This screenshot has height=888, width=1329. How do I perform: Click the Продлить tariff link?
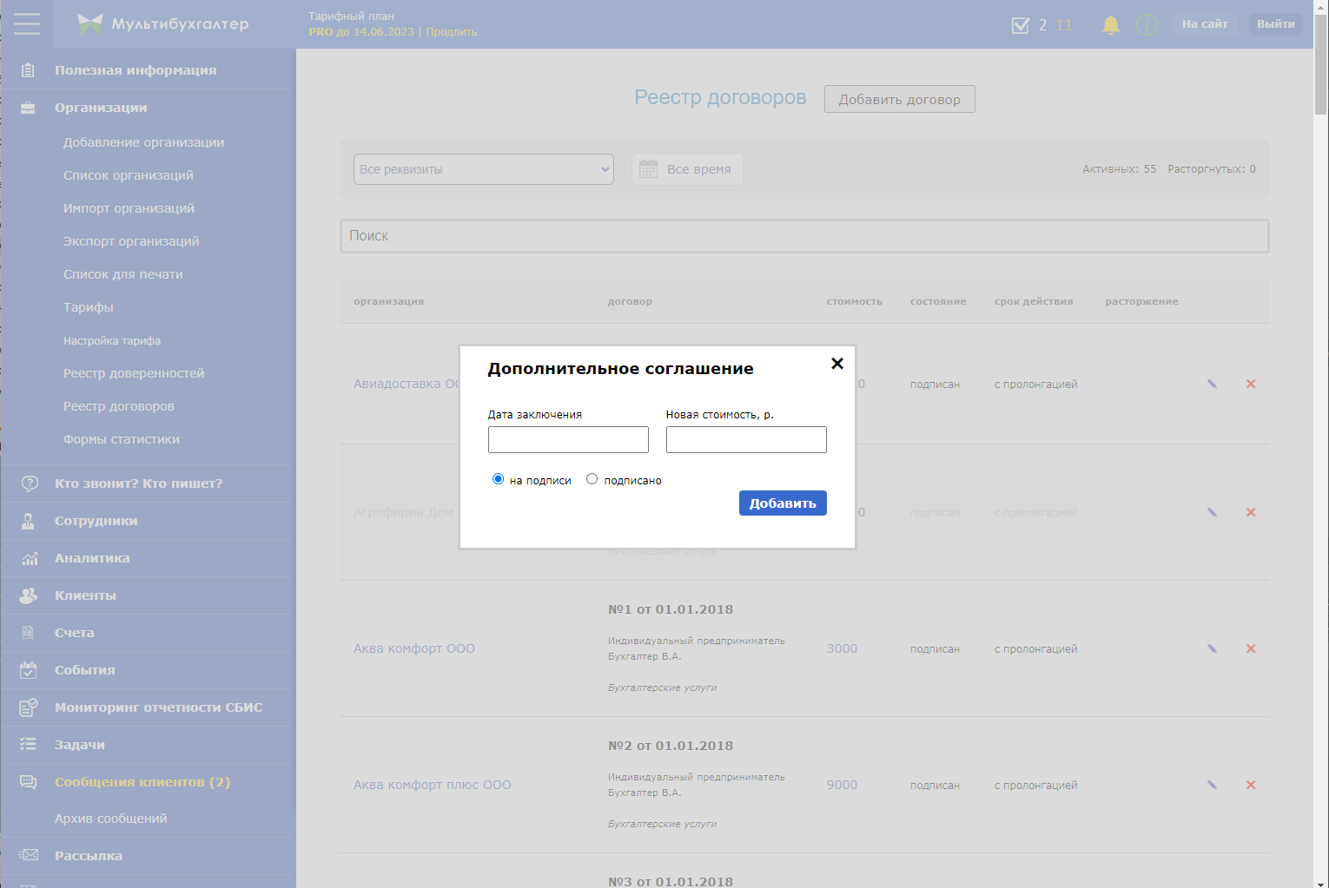(451, 32)
